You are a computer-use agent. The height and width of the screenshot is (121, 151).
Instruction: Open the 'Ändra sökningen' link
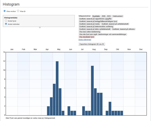tap(85, 40)
